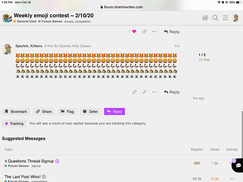Click the forum logo next to topic title
Screen dimensions: 243x182
click(7, 18)
